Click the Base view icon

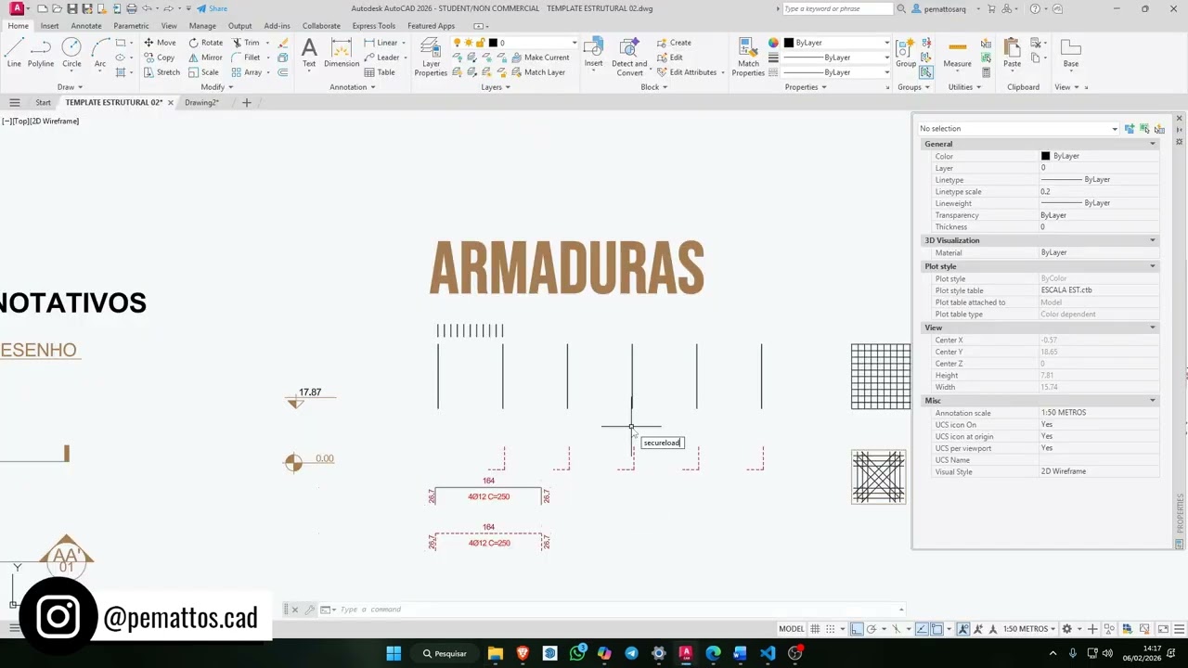pyautogui.click(x=1071, y=52)
